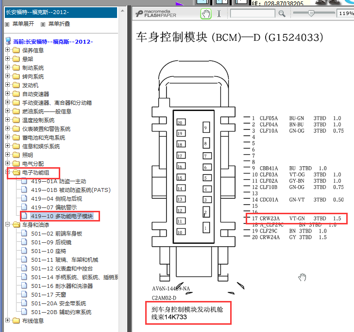Click the 保养信息 folder icon
The width and height of the screenshot is (354, 332).
16,50
